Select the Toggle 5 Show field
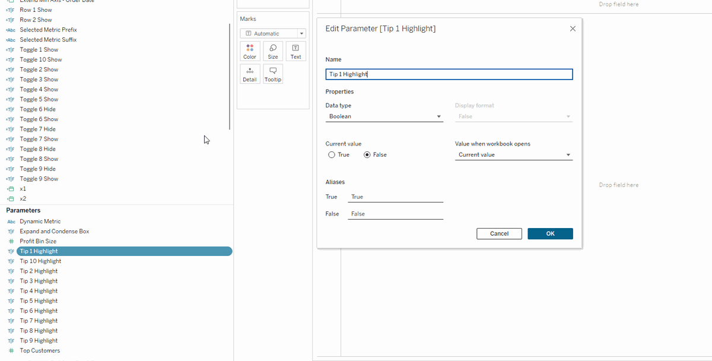Screen dimensions: 712x361 coord(39,100)
